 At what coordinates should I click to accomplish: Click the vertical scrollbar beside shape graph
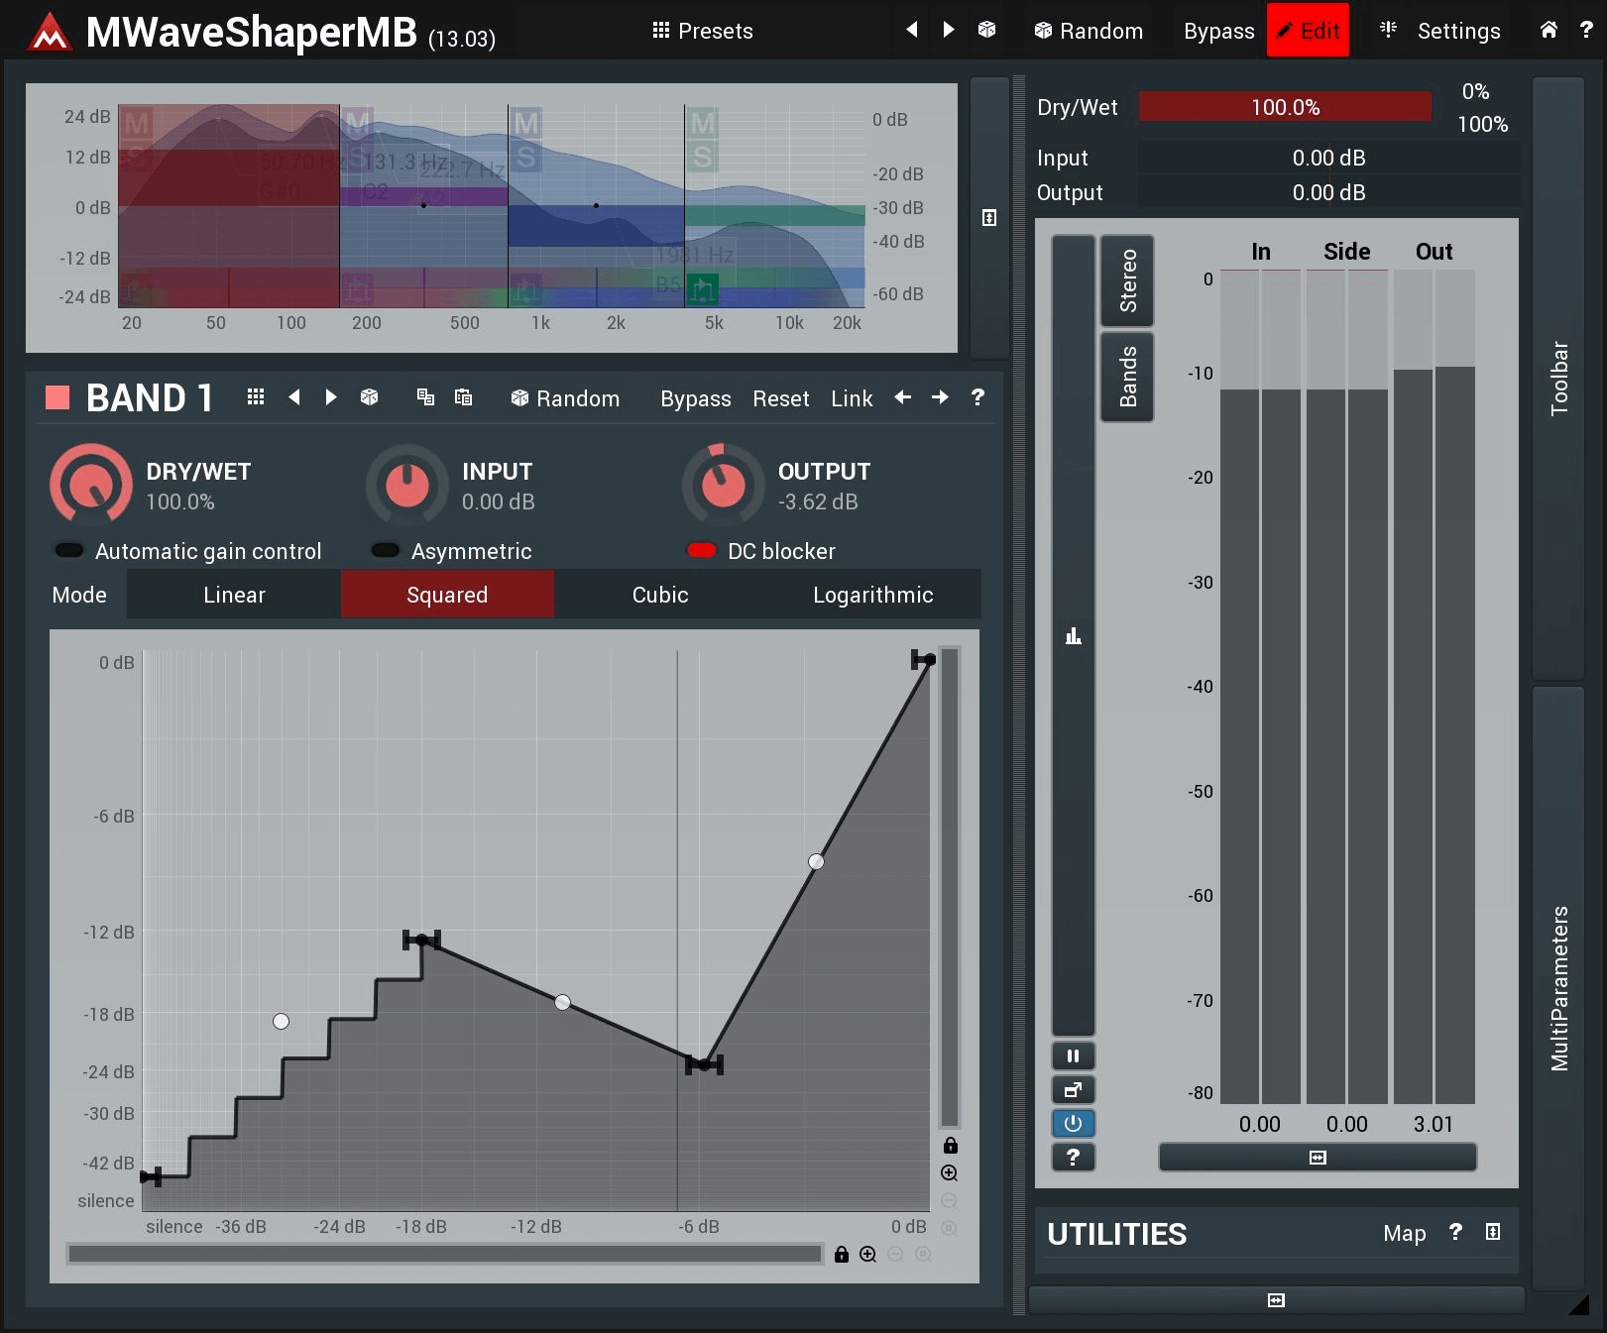950,887
